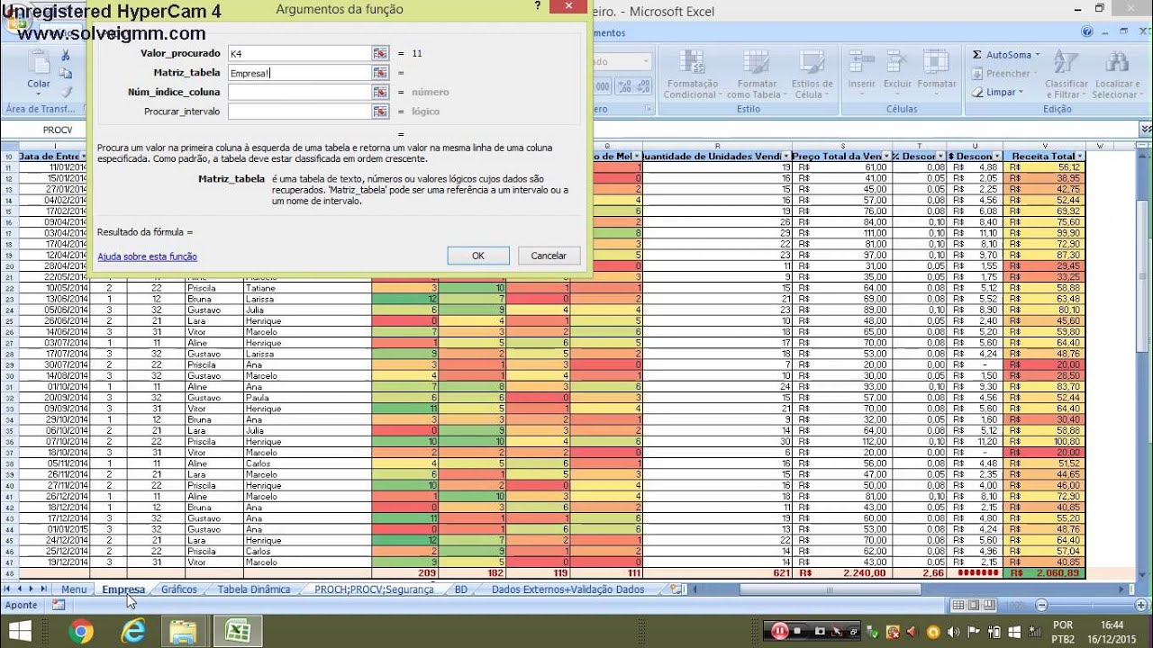Viewport: 1153px width, 648px height.
Task: Click the scissors cut icon
Action: click(x=66, y=56)
